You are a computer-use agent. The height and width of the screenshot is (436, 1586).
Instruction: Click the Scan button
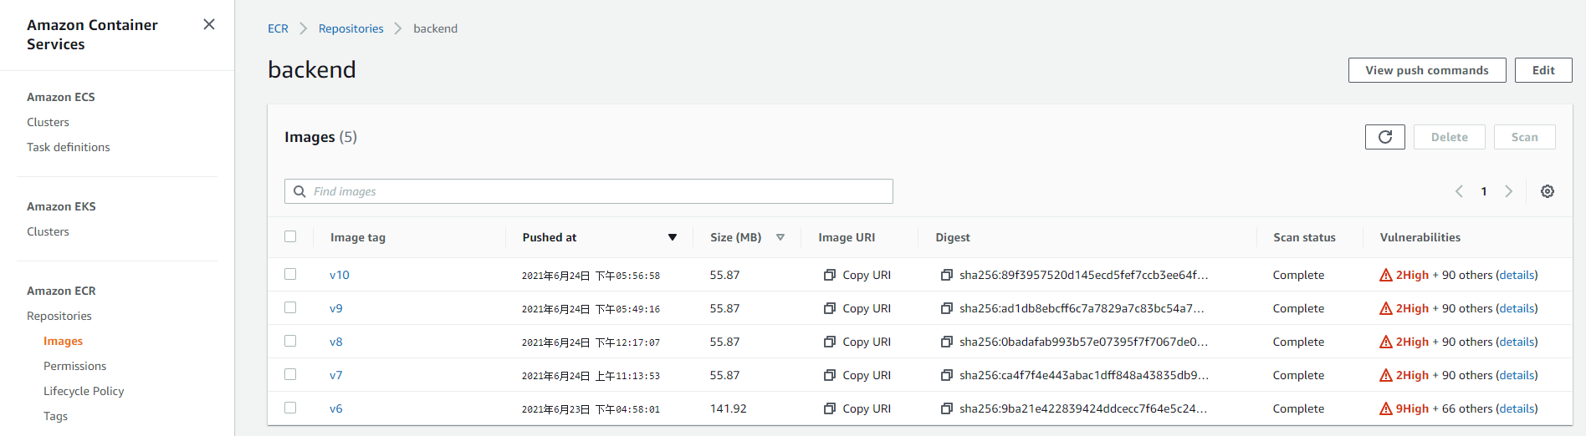(x=1525, y=137)
